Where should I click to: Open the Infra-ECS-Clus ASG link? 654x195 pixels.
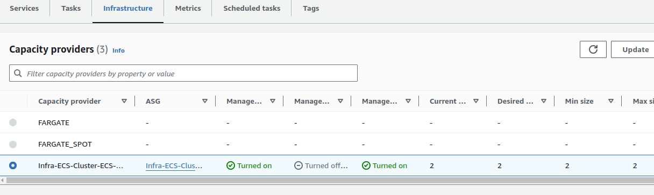[x=174, y=165]
